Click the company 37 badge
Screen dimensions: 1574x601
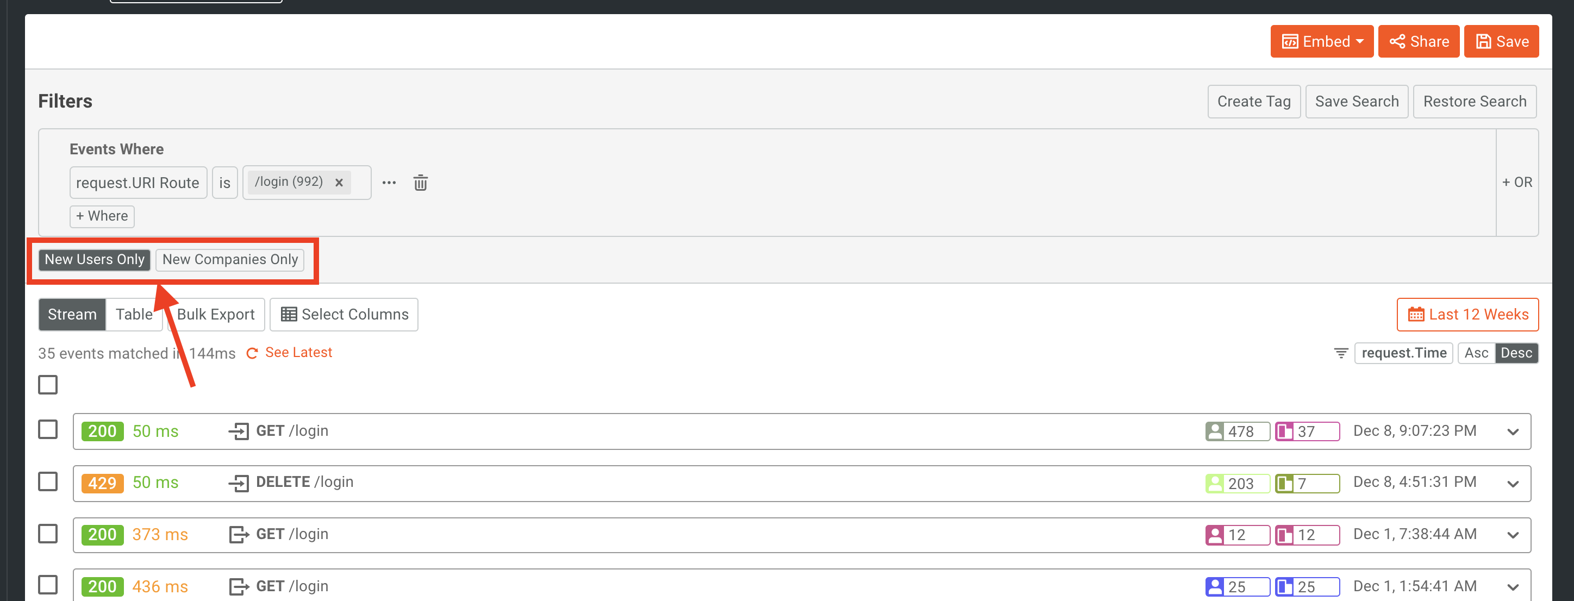click(1307, 431)
